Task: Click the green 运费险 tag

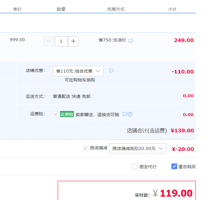Action: (x=67, y=114)
